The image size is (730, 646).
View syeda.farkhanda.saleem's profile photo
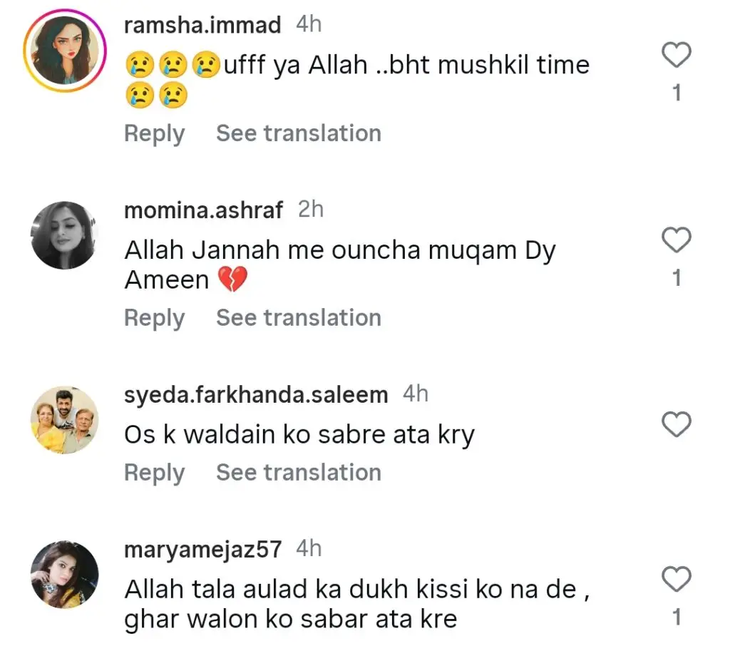point(65,421)
